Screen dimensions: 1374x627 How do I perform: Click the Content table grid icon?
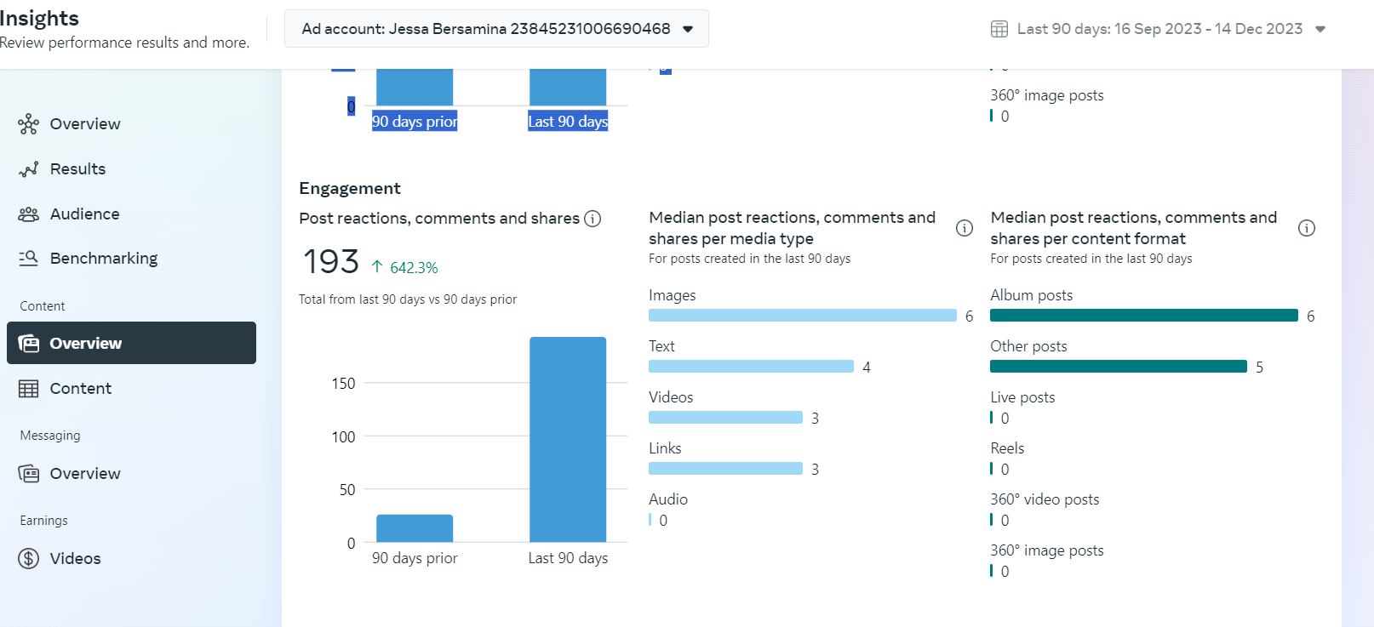click(x=29, y=389)
